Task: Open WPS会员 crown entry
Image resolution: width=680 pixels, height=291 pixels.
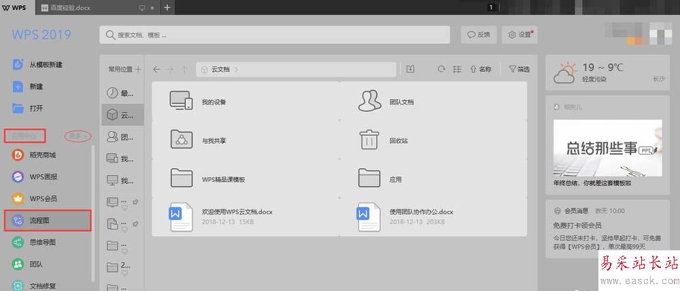Action: click(35, 199)
